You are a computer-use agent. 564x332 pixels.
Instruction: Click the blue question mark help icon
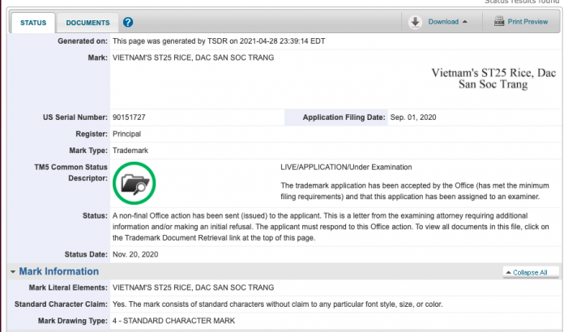tap(128, 23)
